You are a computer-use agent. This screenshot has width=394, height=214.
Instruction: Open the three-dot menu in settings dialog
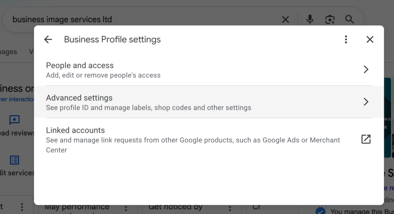(x=346, y=40)
